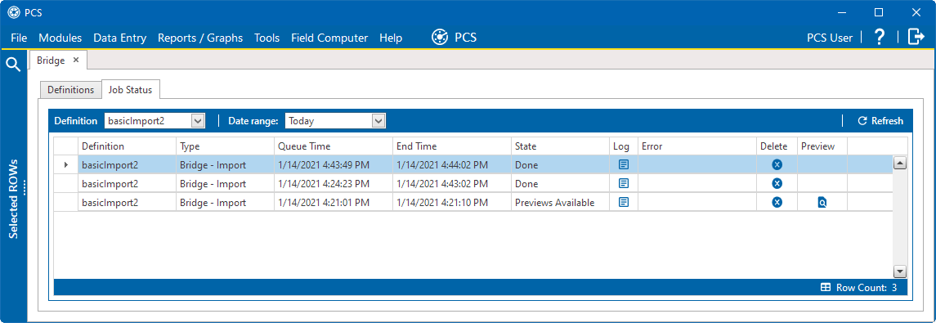Open the search magnifier in sidebar
936x323 pixels.
pos(13,64)
